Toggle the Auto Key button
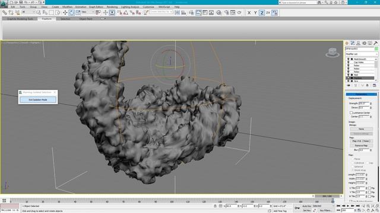Image resolution: width=380 pixels, height=213 pixels. tap(306, 206)
